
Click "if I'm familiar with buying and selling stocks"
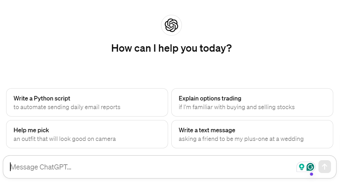tap(237, 107)
